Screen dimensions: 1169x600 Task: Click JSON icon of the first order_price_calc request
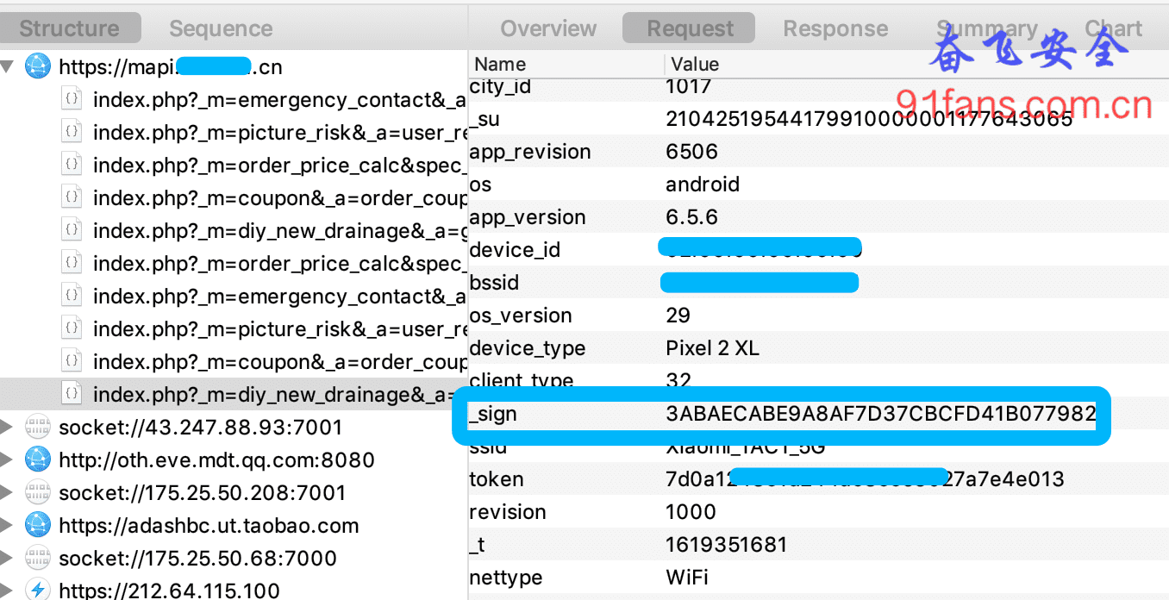point(73,166)
